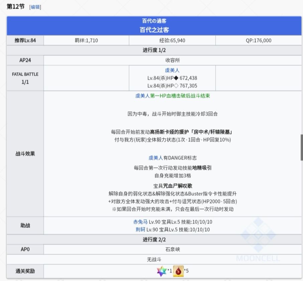Click the 第12节 section heading
303x281 pixels.
[15, 7]
